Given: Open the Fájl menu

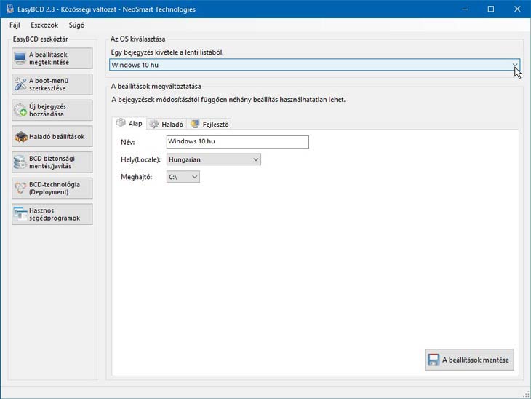Looking at the screenshot, I should tap(15, 25).
